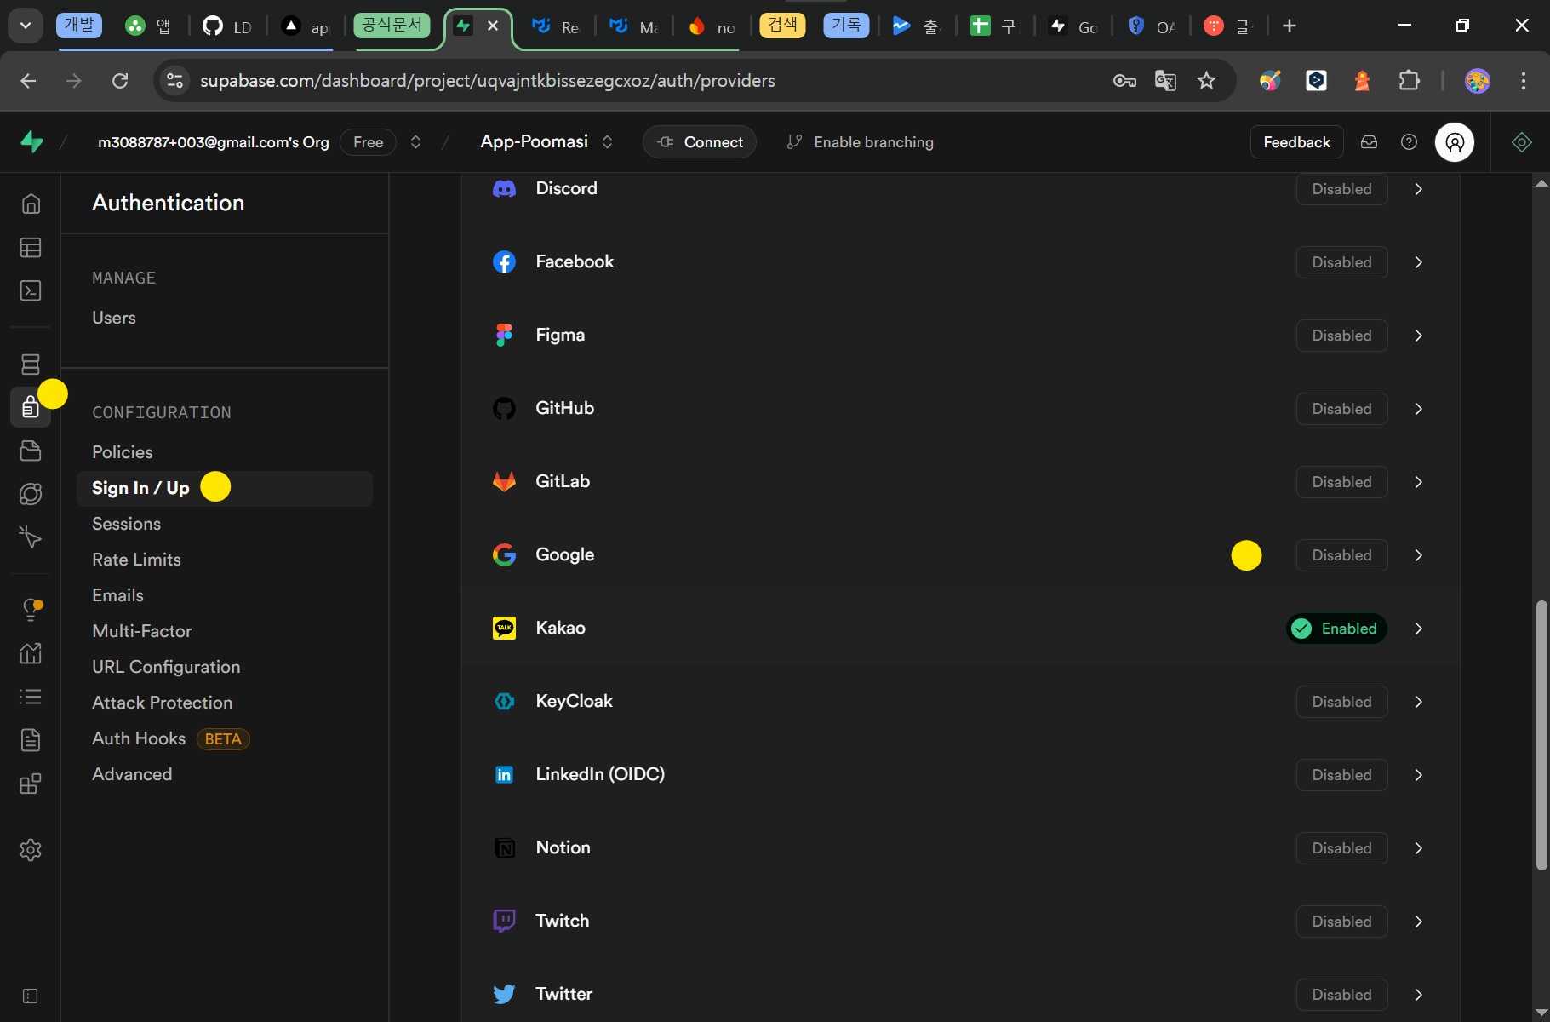Bookmark page with star icon
The width and height of the screenshot is (1550, 1022).
[1206, 81]
